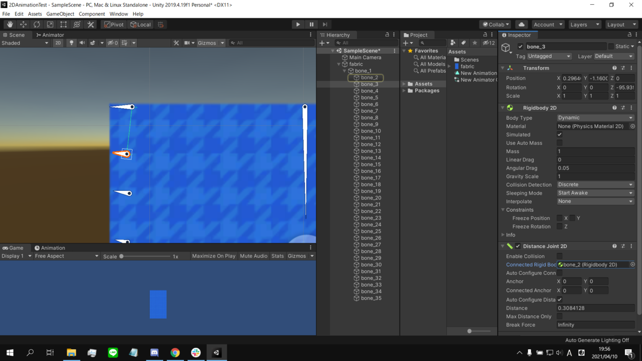Image resolution: width=642 pixels, height=361 pixels.
Task: Toggle scene lighting lightbulb
Action: (x=71, y=43)
